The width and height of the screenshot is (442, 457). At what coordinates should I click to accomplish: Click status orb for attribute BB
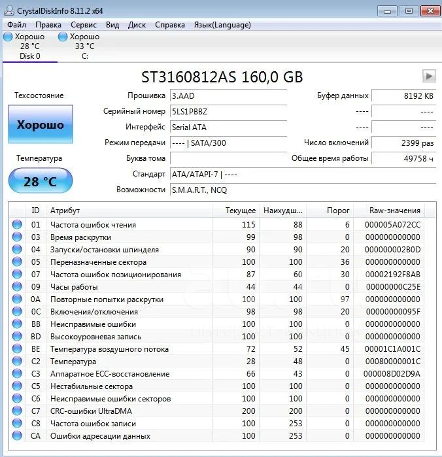pos(17,324)
